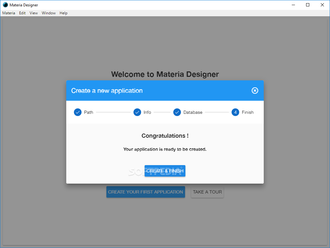Click the Database step checkmark icon
Image resolution: width=330 pixels, height=248 pixels.
tap(177, 112)
